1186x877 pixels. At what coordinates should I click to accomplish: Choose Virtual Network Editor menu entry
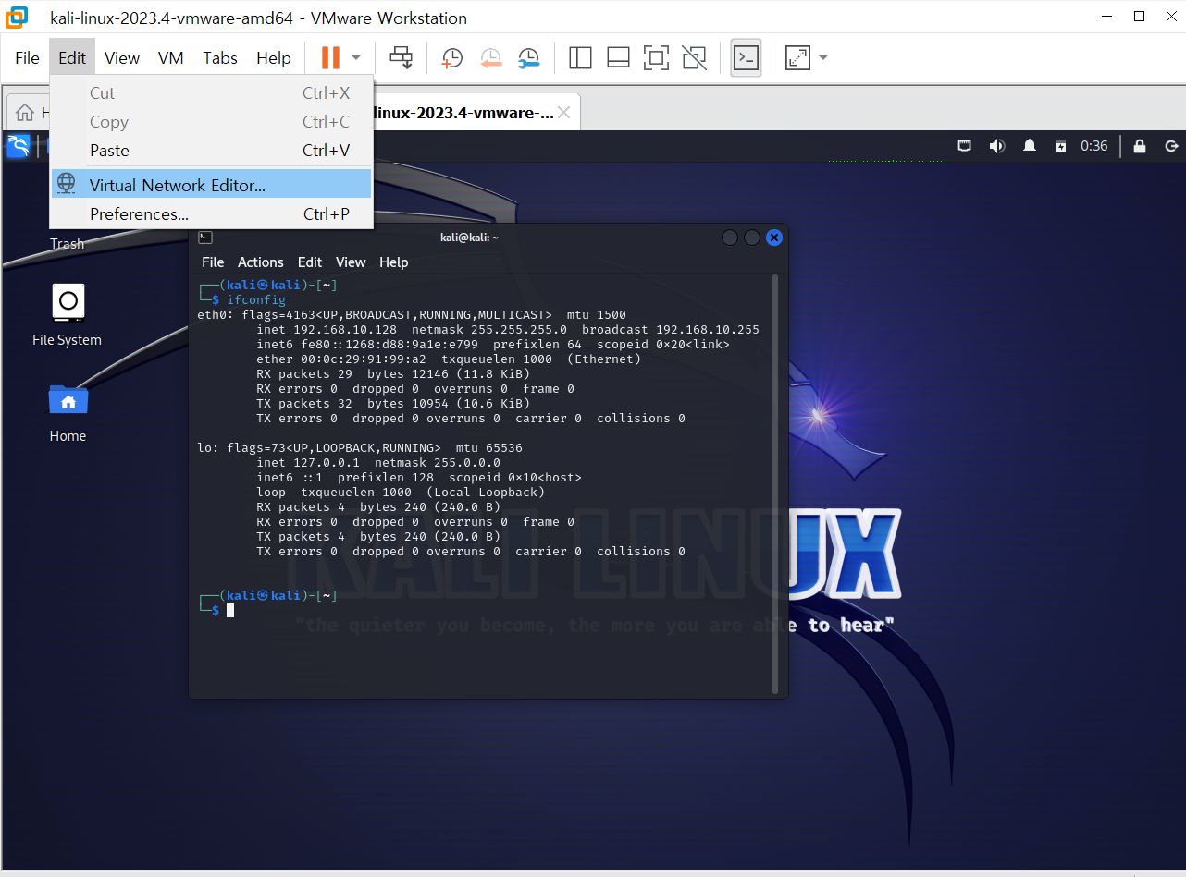tap(212, 184)
